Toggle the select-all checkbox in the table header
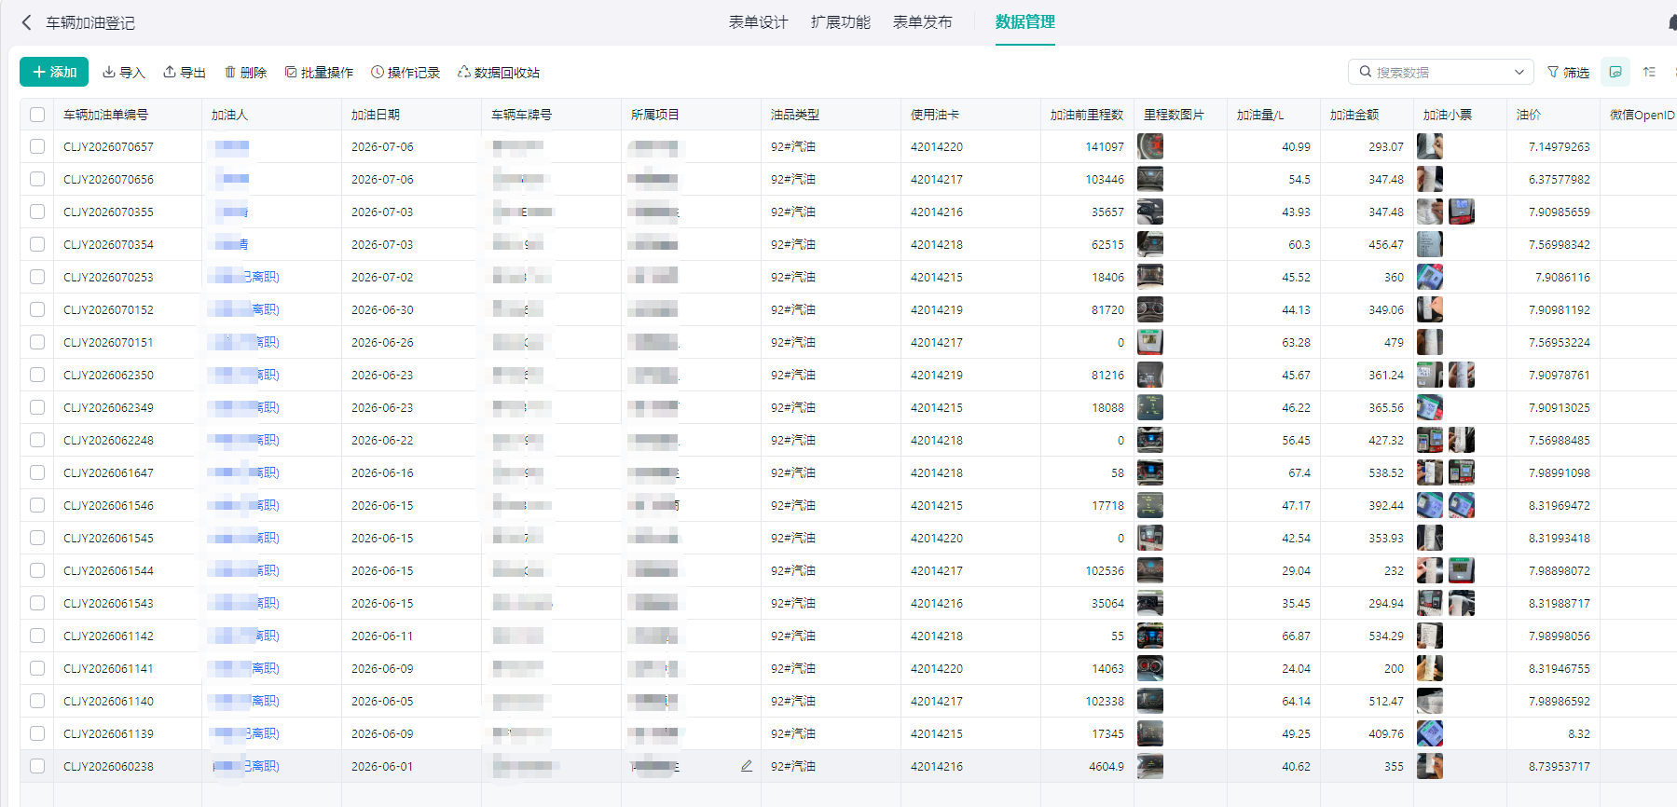 point(37,115)
